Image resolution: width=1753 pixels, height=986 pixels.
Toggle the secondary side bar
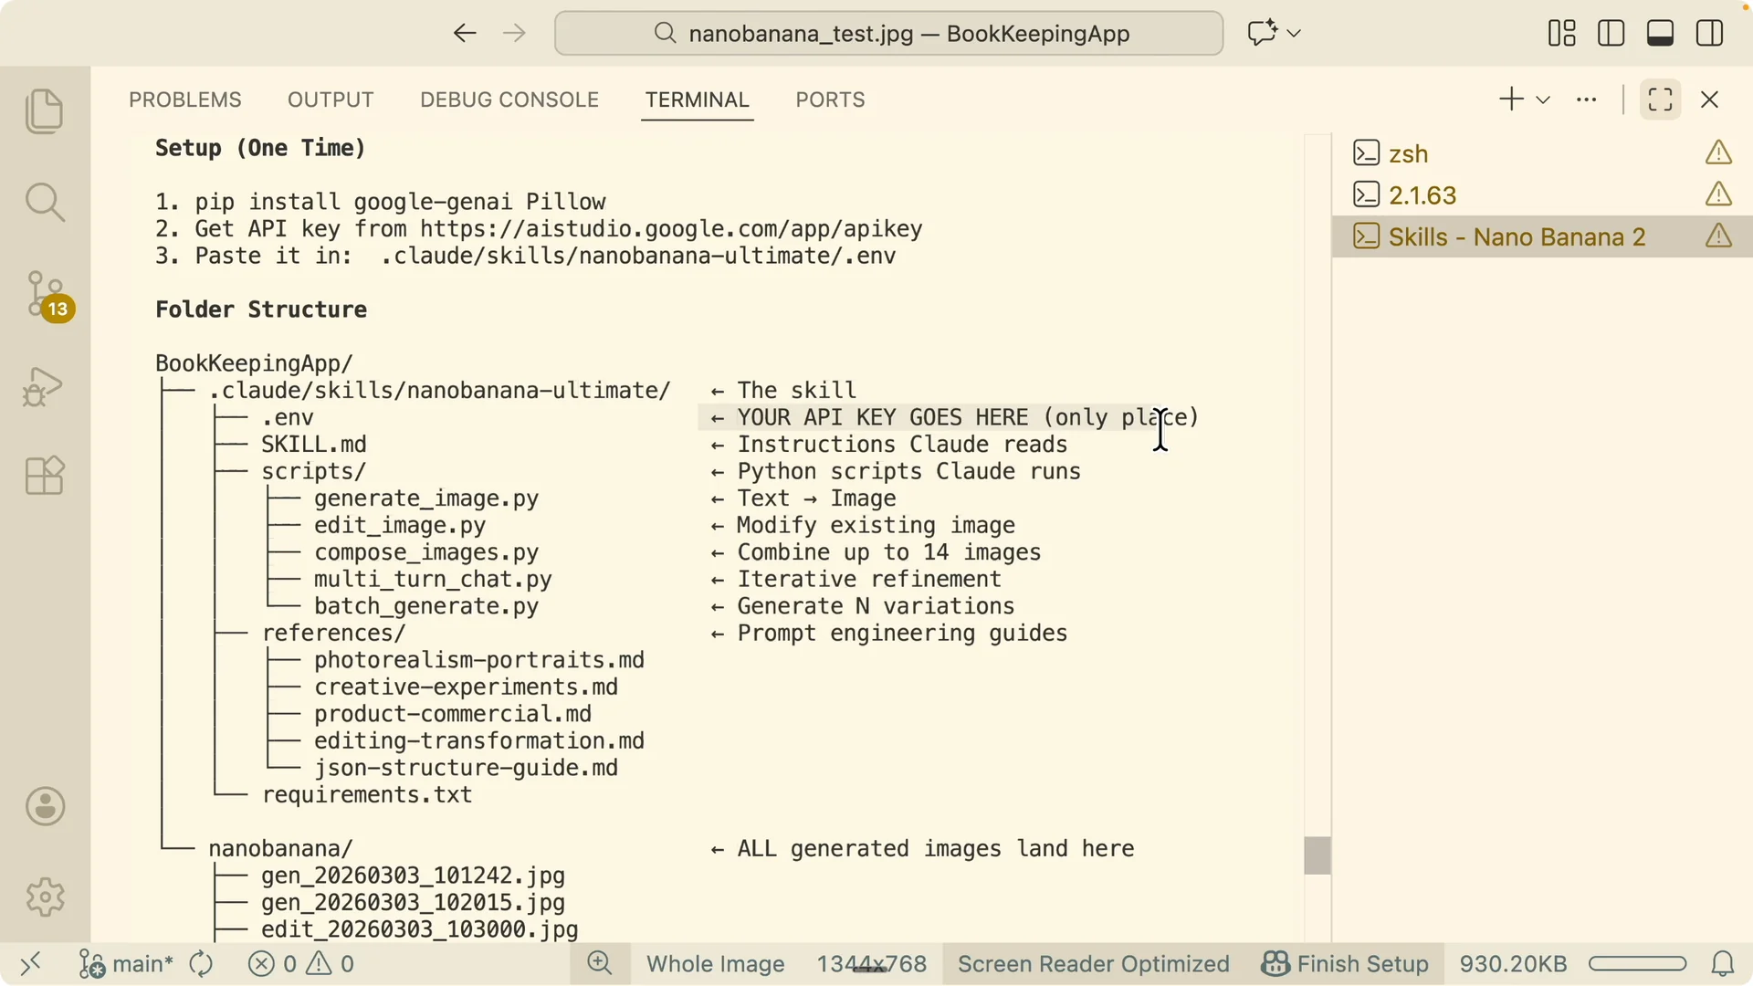click(1710, 34)
